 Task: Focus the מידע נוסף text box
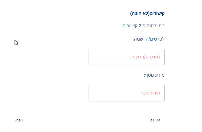126,93
